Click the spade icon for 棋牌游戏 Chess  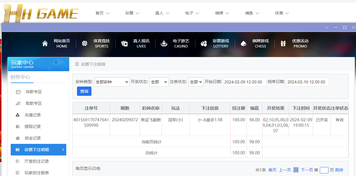243,43
